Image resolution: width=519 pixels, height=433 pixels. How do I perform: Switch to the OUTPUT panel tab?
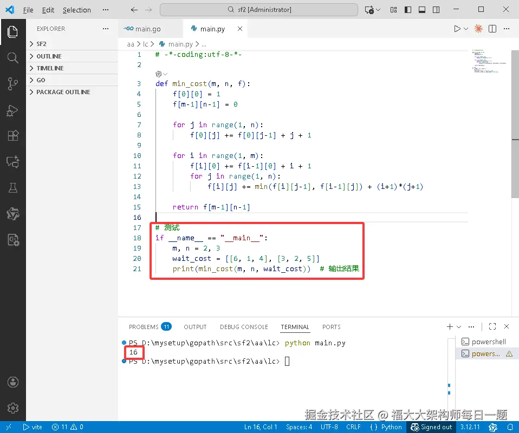coord(195,327)
